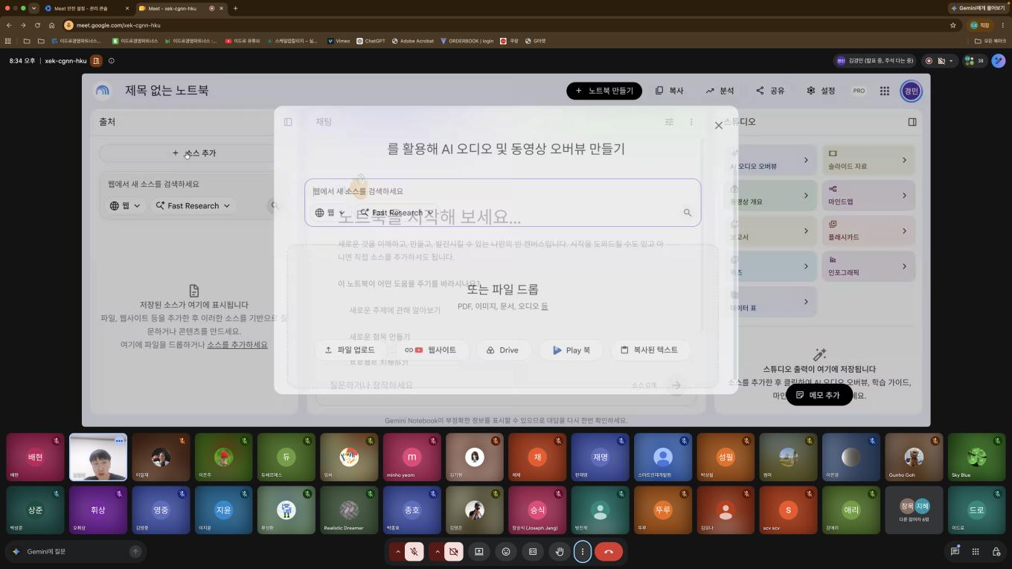Switch to Meet 안전 설정 browser tab
Viewport: 1012px width, 569px height.
pos(87,8)
